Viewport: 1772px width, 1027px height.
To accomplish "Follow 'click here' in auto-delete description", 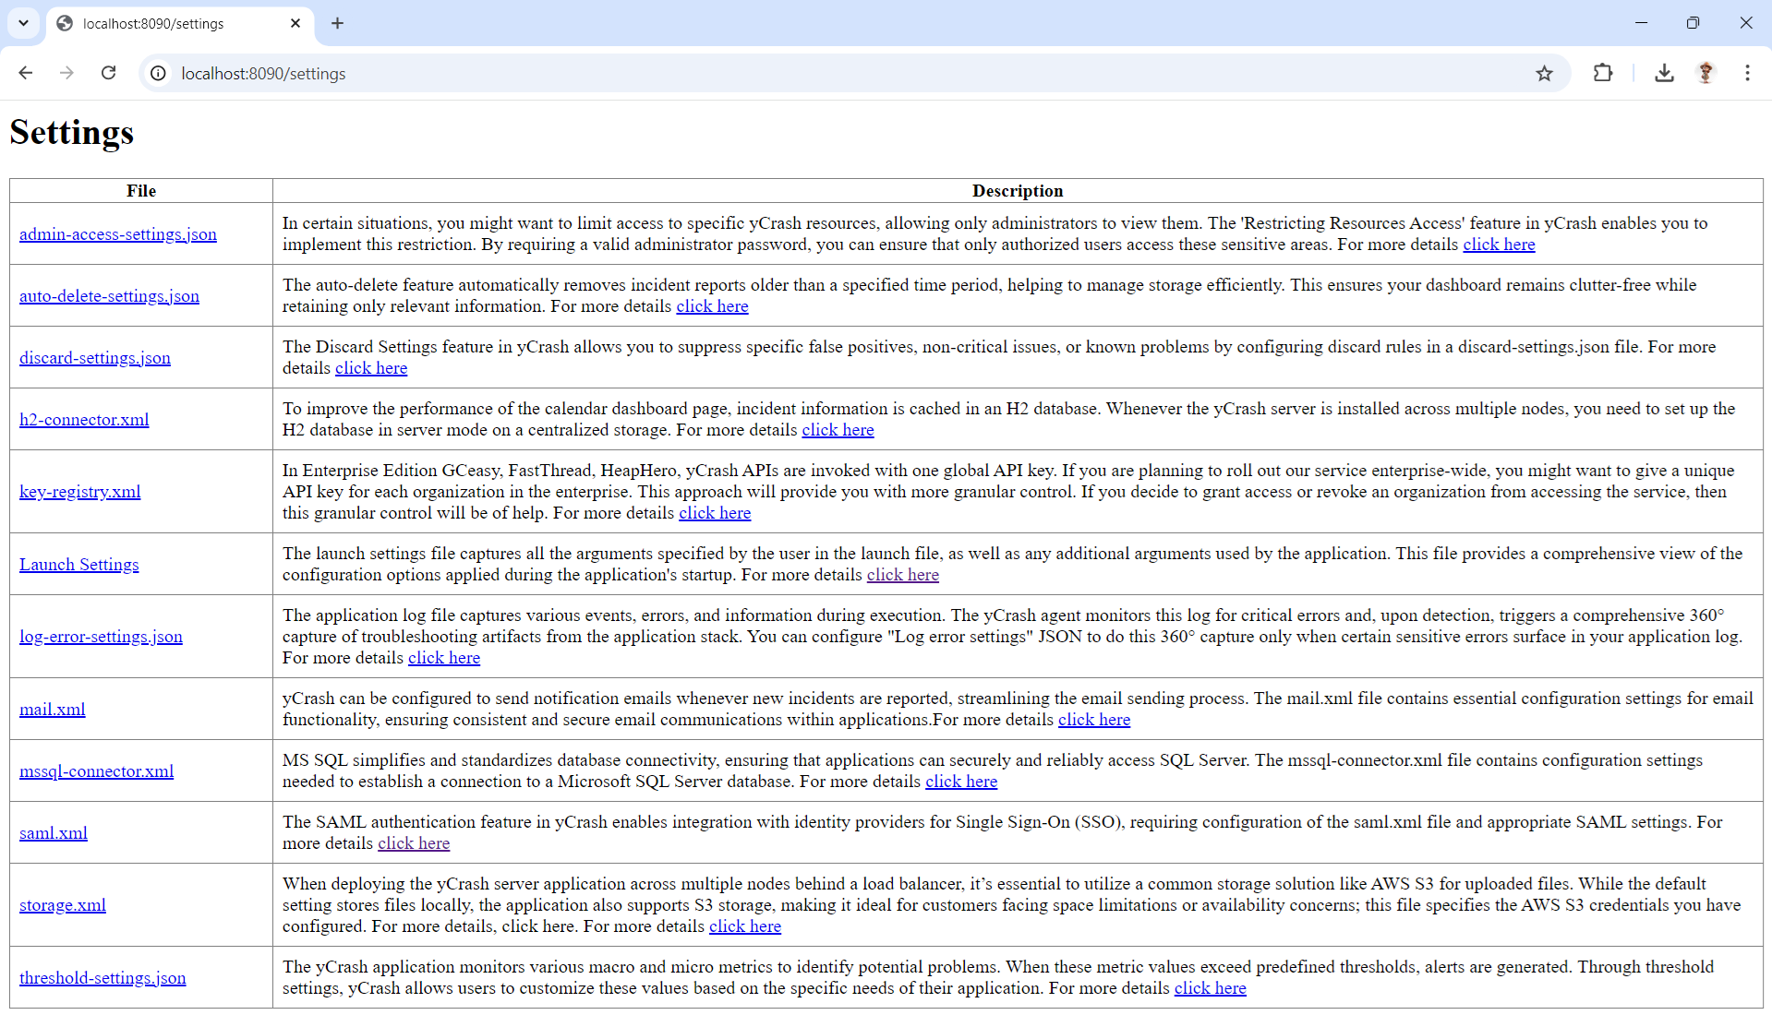I will pyautogui.click(x=712, y=306).
